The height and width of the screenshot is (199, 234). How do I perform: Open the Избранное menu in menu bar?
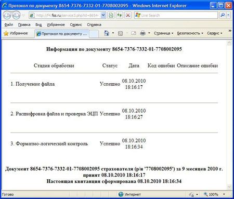click(56, 24)
